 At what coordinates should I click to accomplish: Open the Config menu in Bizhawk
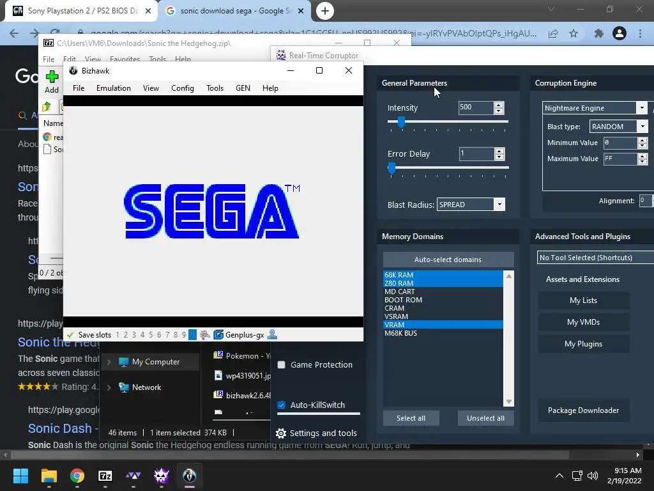point(182,88)
